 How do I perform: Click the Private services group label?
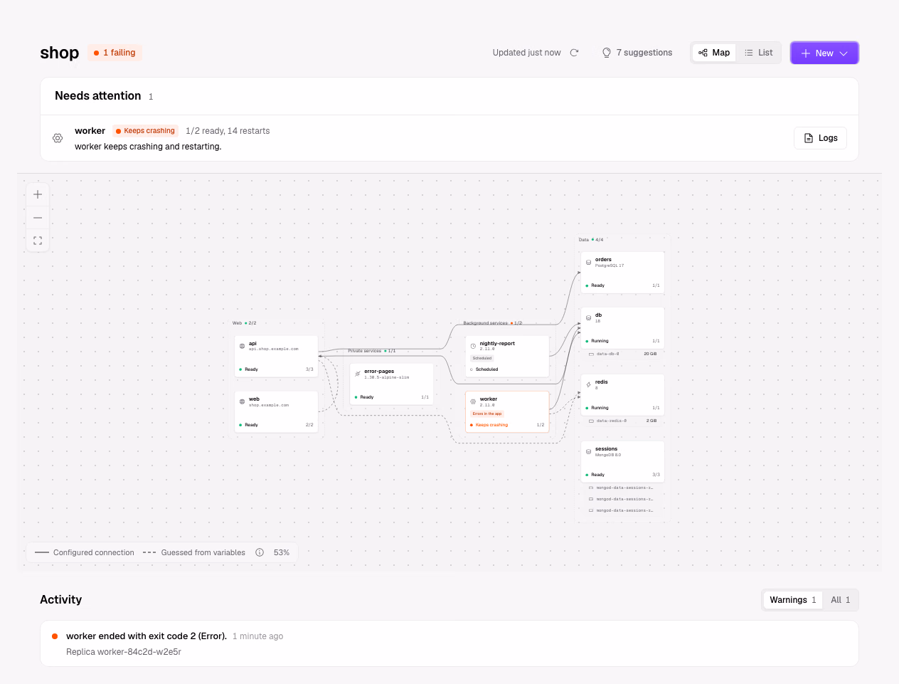364,351
